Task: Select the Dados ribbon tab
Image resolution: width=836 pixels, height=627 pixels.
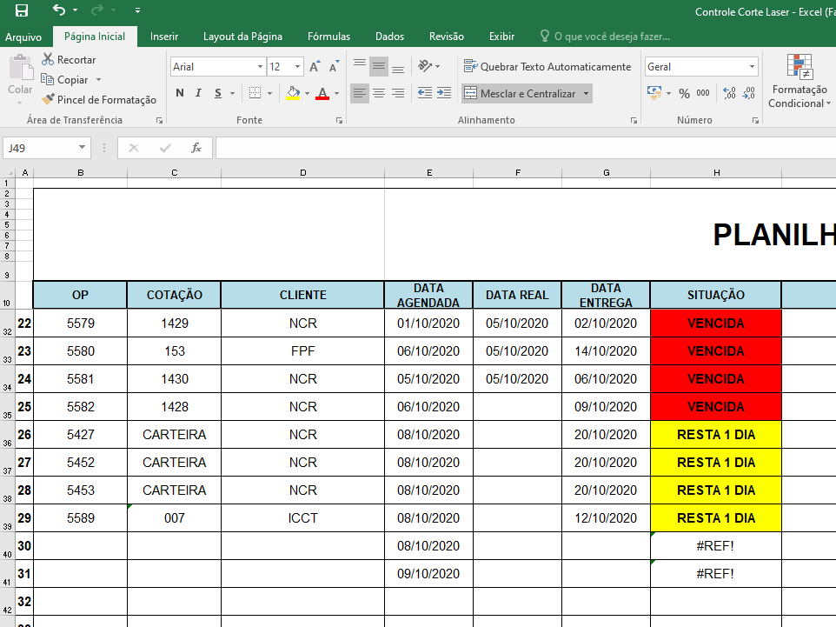Action: coord(389,37)
